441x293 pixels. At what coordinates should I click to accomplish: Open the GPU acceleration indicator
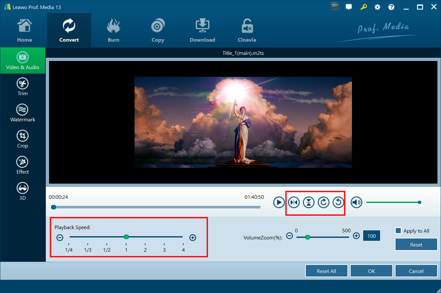click(335, 7)
